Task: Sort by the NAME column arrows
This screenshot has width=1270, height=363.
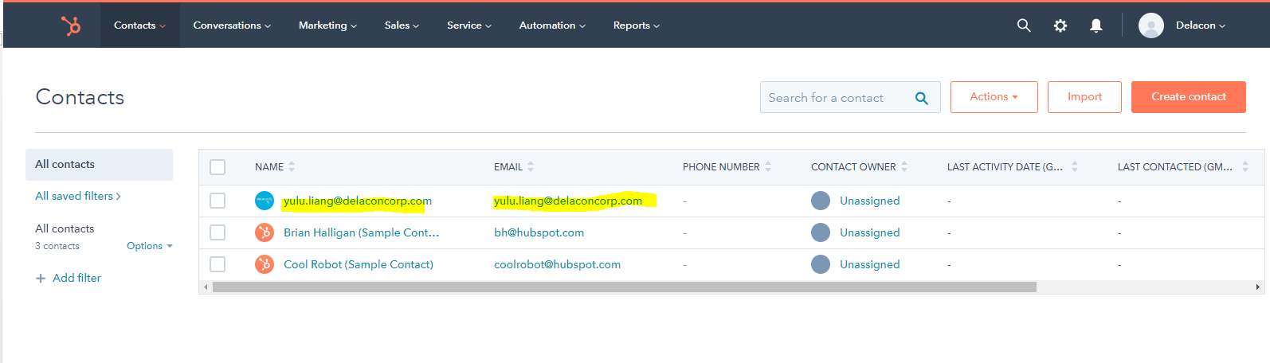Action: point(292,166)
